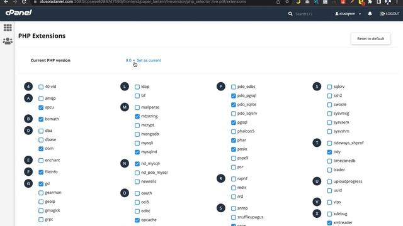Uncheck the posix extension
The height and width of the screenshot is (226, 403).
coord(234,149)
